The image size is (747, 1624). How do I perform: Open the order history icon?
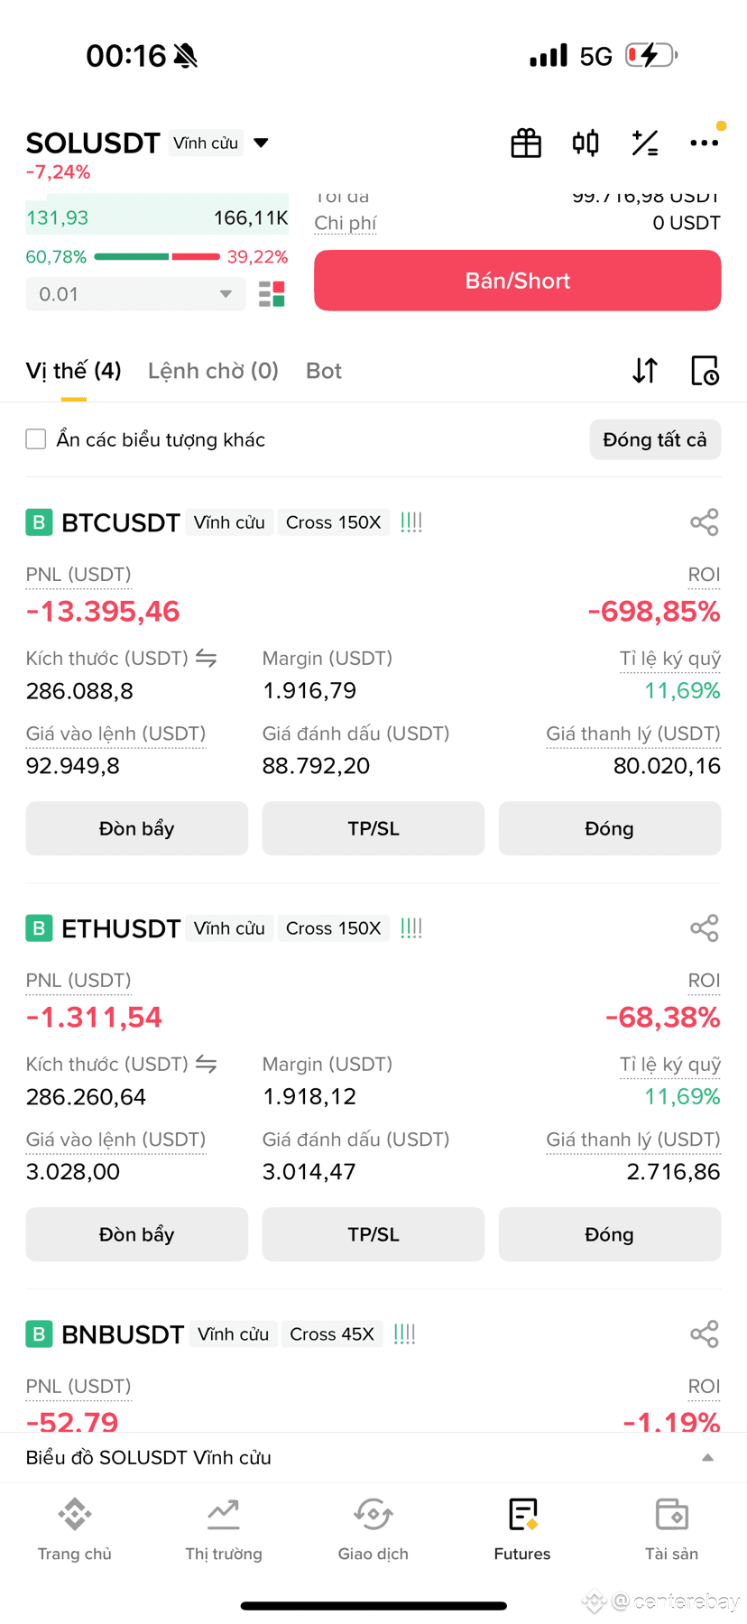(x=705, y=371)
